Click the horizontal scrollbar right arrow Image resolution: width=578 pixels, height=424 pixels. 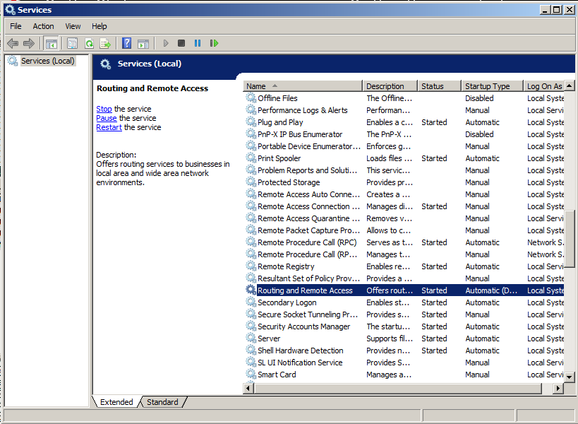558,389
